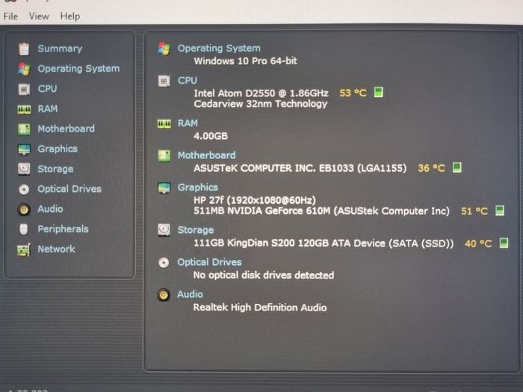This screenshot has height=392, width=523.
Task: Click No optical disk drives detected text
Action: click(264, 275)
